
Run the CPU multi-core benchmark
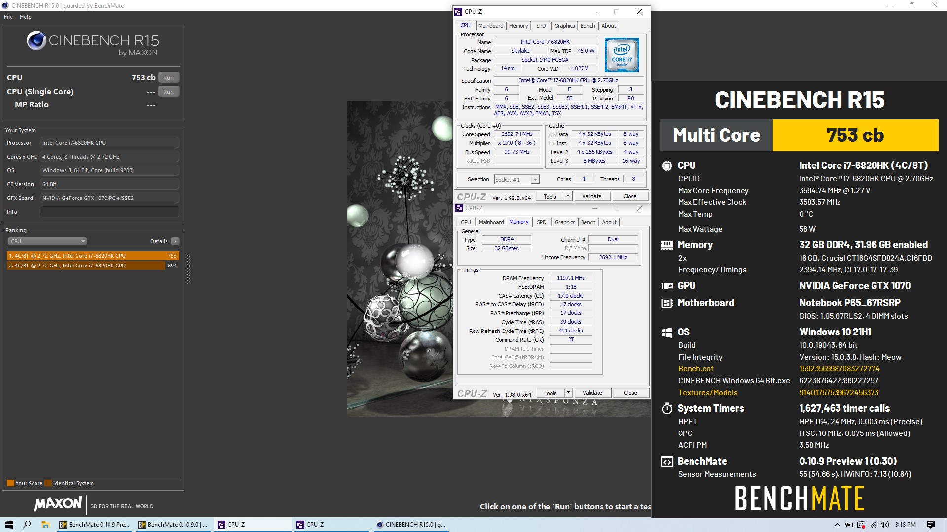169,78
